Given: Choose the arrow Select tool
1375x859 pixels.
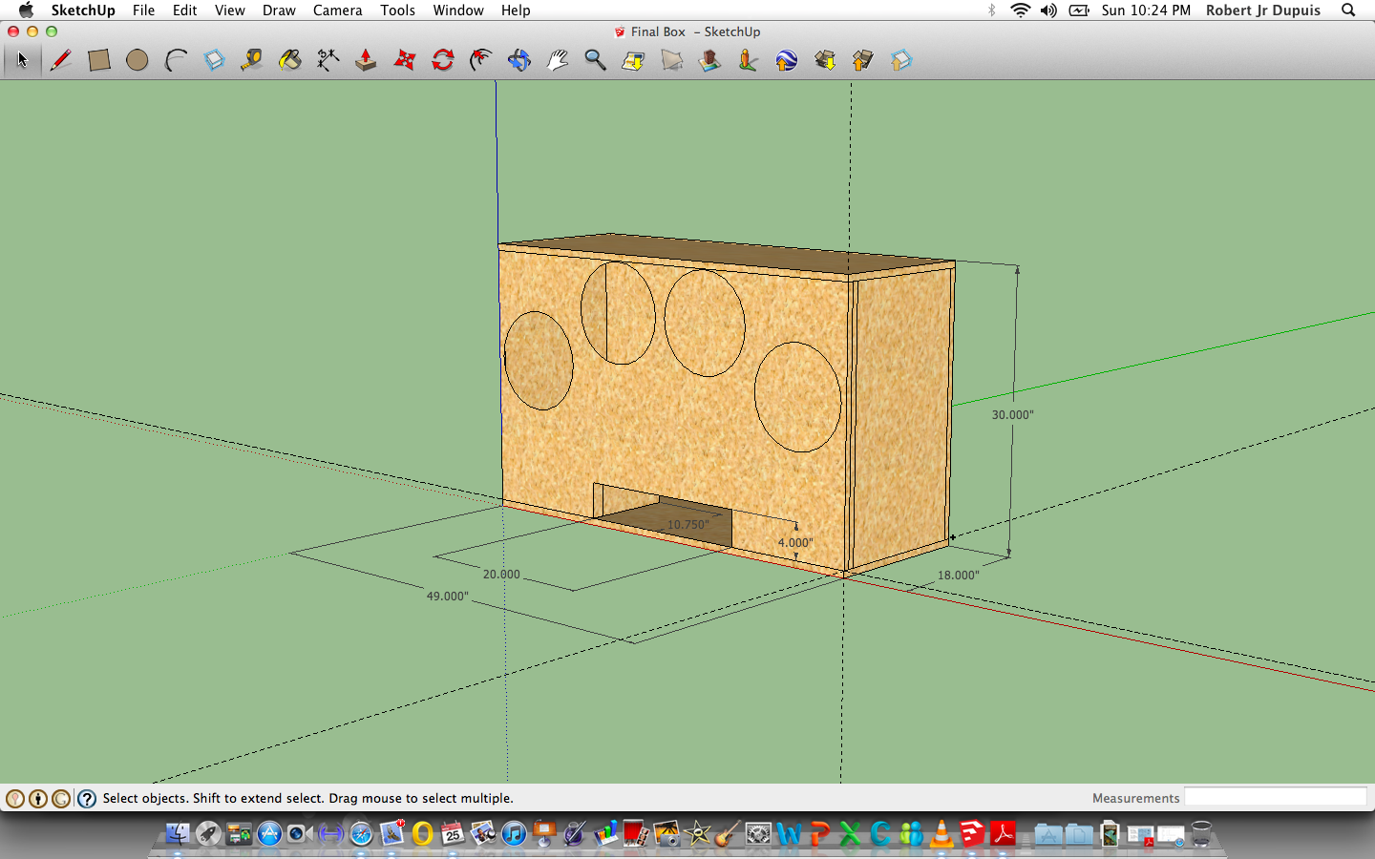Looking at the screenshot, I should pyautogui.click(x=23, y=61).
